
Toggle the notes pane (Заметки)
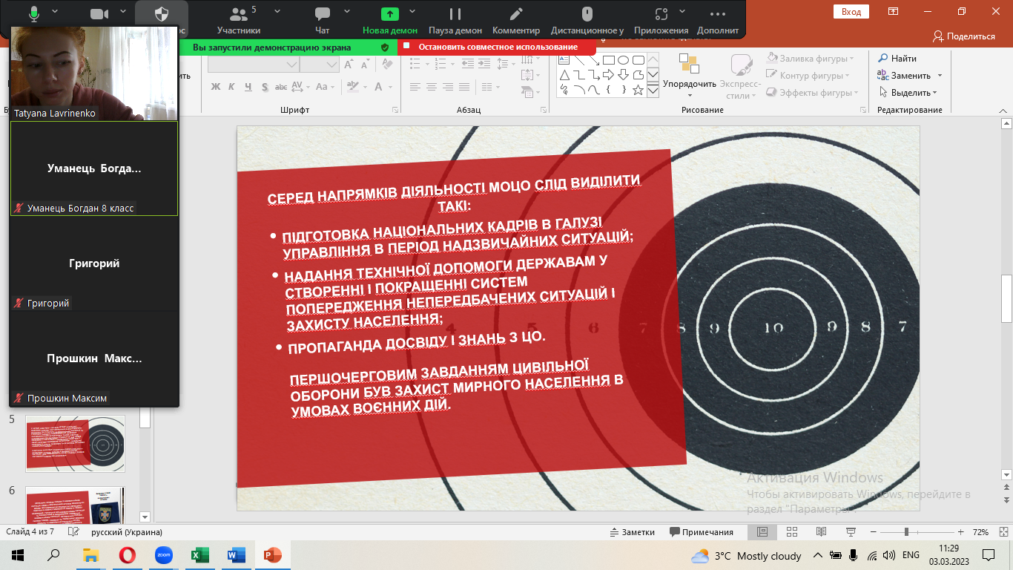[632, 532]
